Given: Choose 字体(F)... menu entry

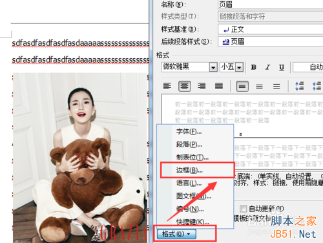Looking at the screenshot, I should click(195, 131).
